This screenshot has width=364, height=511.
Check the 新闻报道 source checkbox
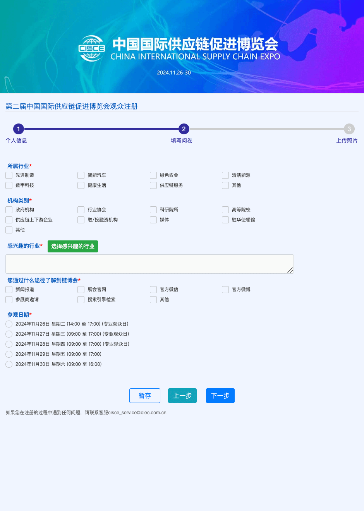(9, 290)
